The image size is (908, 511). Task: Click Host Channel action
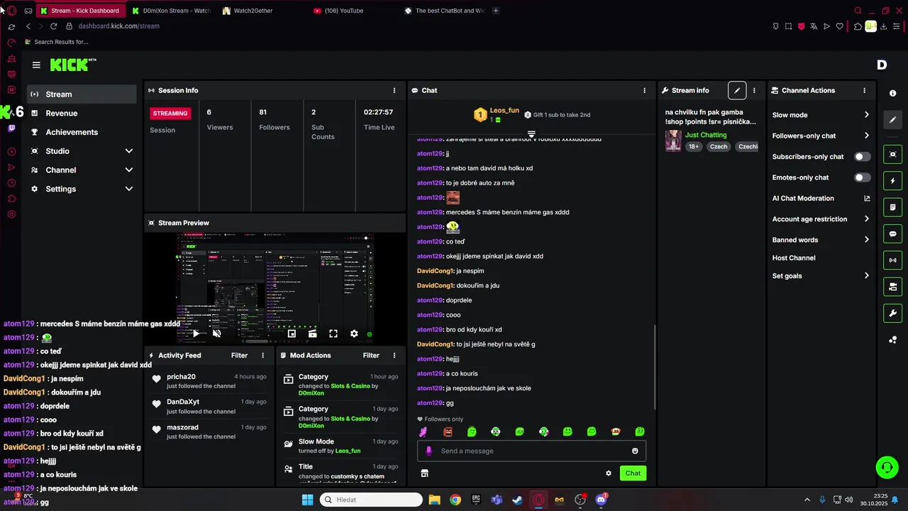pyautogui.click(x=794, y=258)
